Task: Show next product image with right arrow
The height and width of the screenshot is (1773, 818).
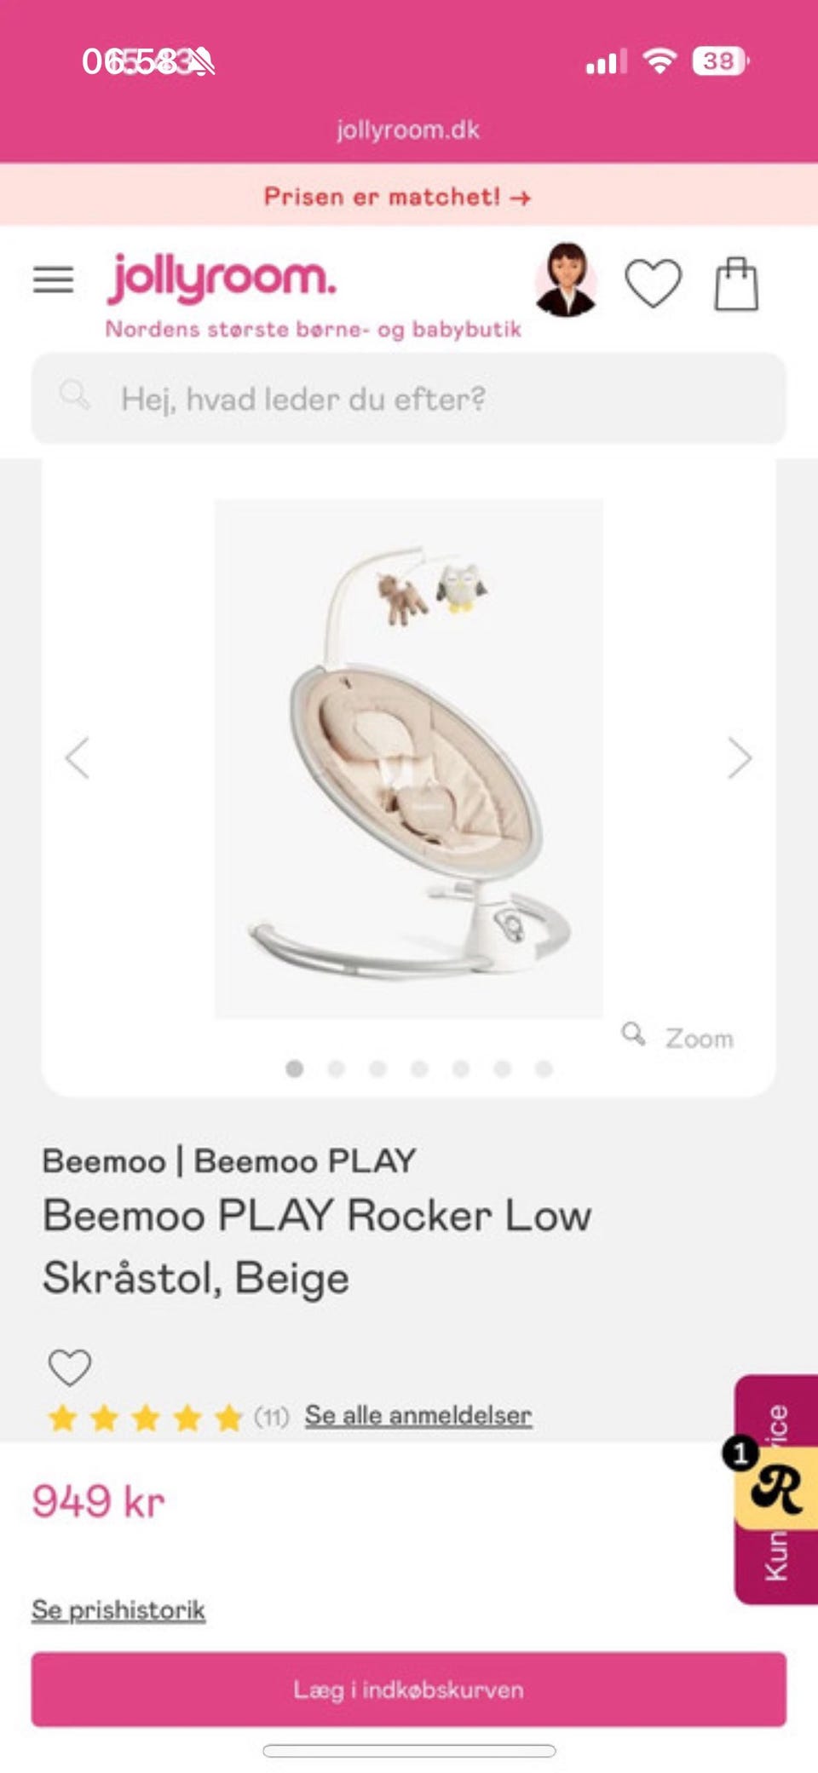Action: coord(739,757)
